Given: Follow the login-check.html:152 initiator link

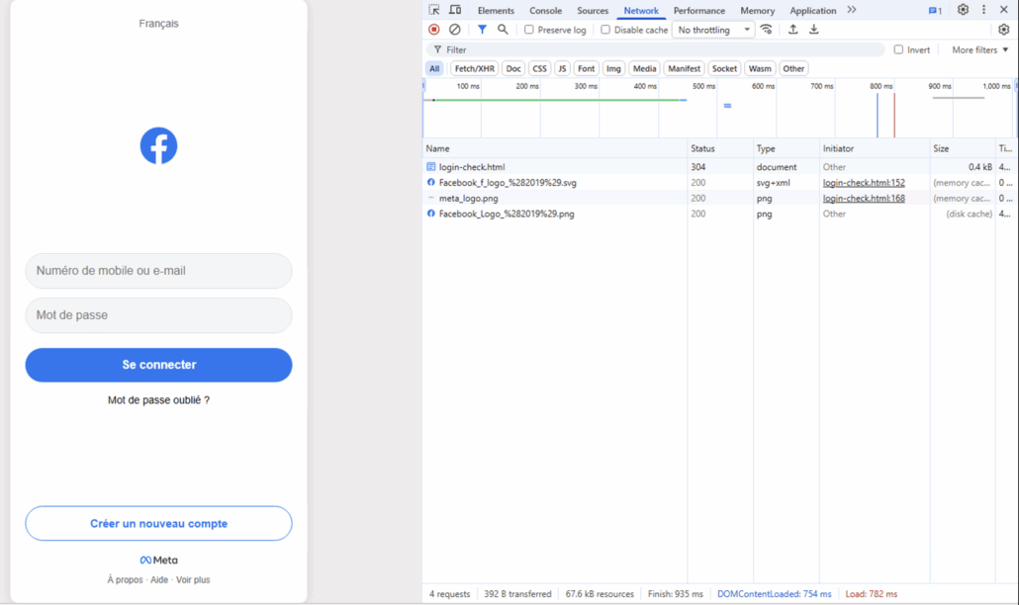Looking at the screenshot, I should tap(864, 183).
